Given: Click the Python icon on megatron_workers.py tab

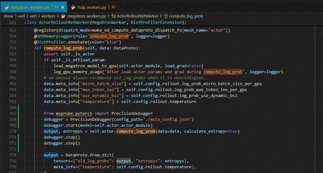Looking at the screenshot, I should [x=7, y=8].
